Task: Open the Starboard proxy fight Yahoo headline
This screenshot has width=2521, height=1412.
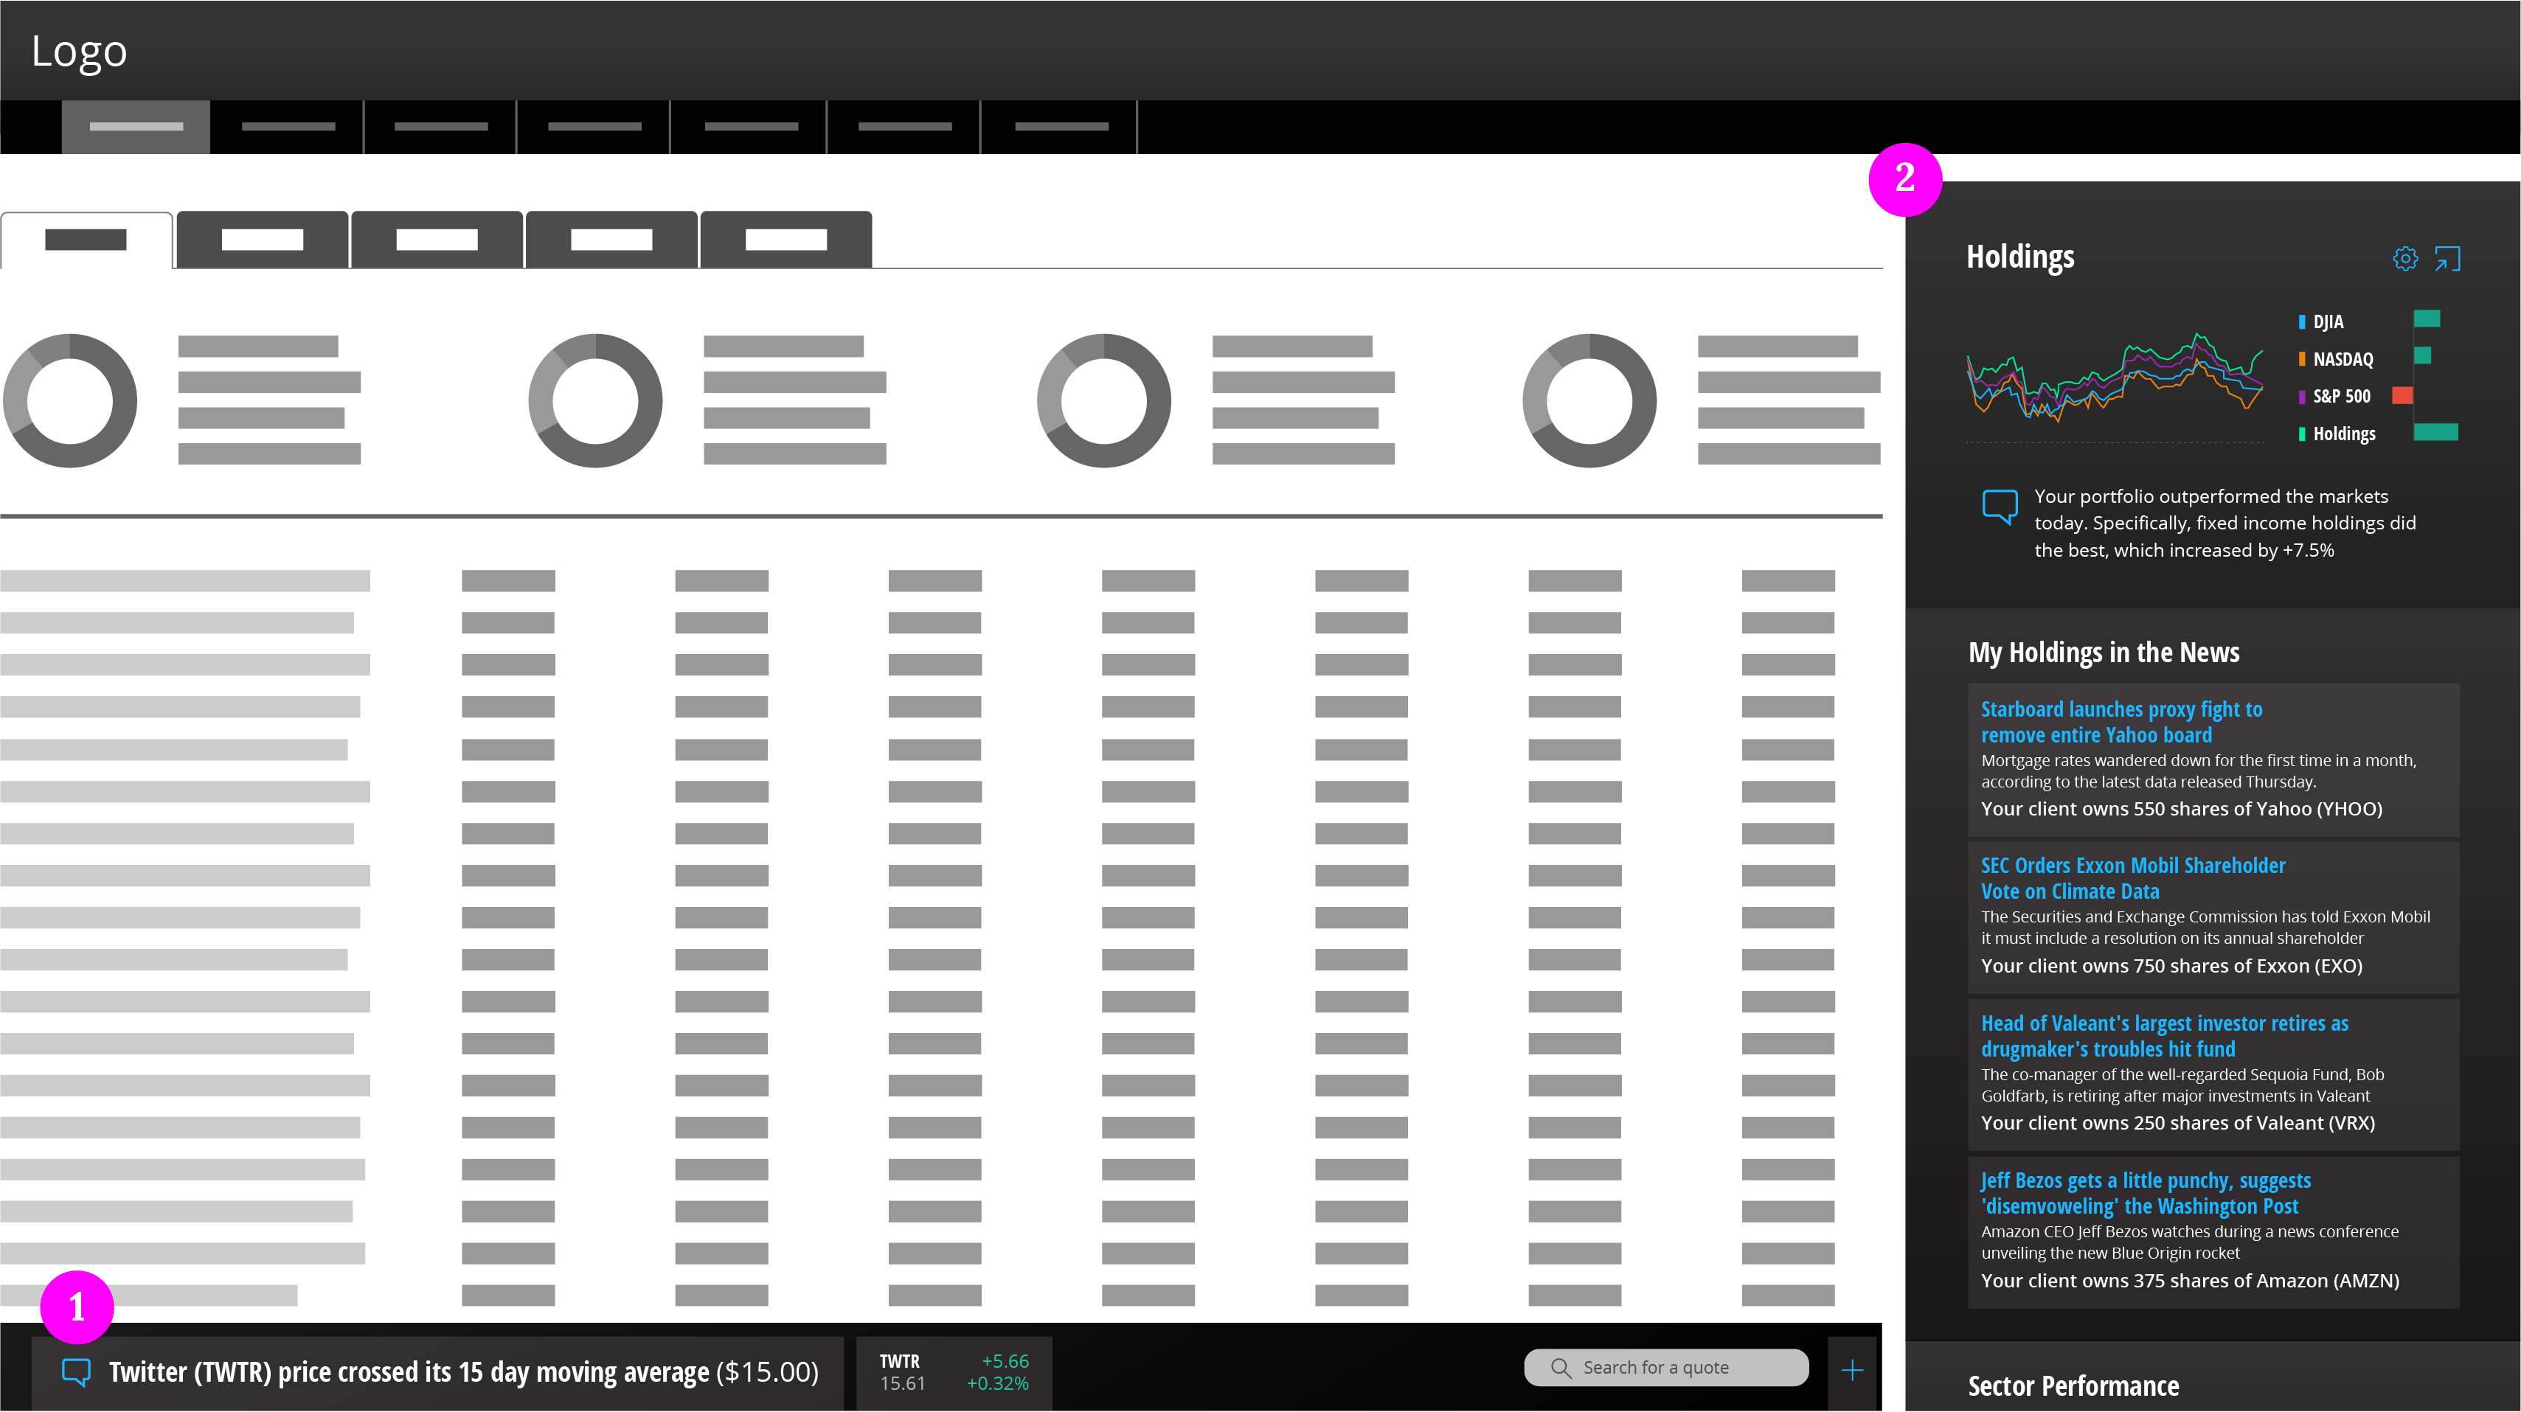Action: click(x=2121, y=722)
